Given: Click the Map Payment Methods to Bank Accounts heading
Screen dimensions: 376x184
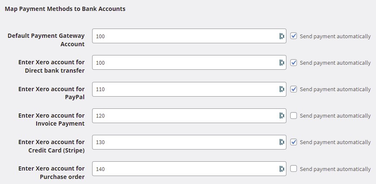Looking at the screenshot, I should [x=65, y=9].
